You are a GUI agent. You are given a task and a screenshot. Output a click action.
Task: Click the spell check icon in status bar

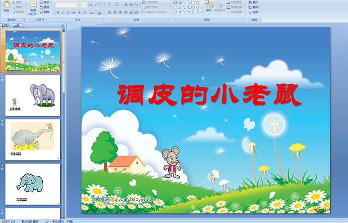pyautogui.click(x=47, y=221)
